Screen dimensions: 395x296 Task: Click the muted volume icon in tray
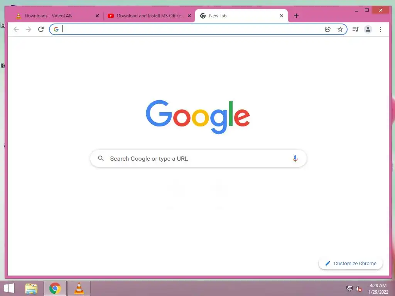[x=359, y=289]
